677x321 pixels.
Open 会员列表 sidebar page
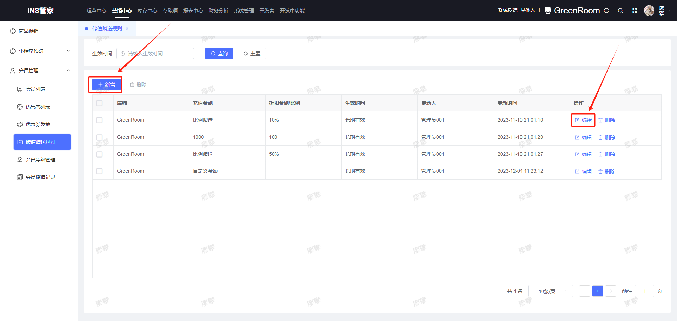pos(42,89)
